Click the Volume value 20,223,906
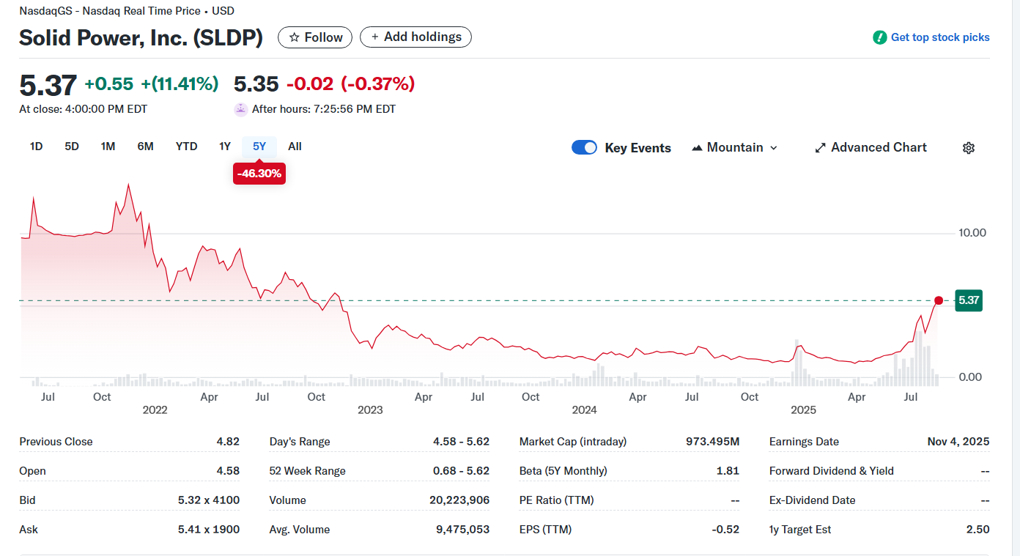Screen dimensions: 1020x556 click(x=459, y=500)
